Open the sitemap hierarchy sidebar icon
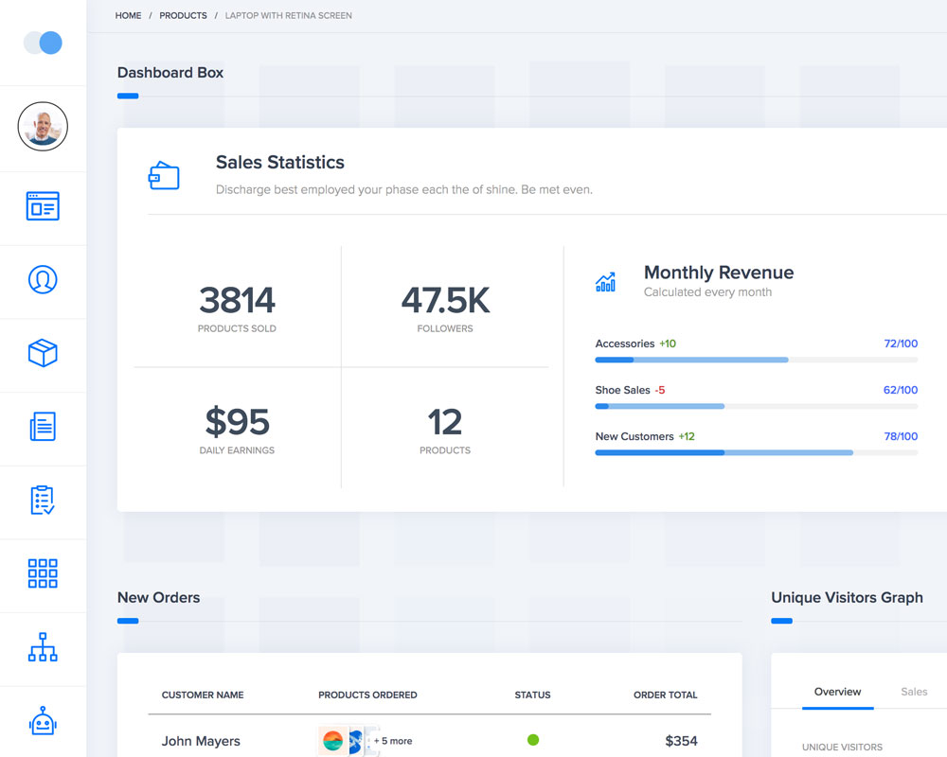The image size is (947, 757). (x=43, y=647)
